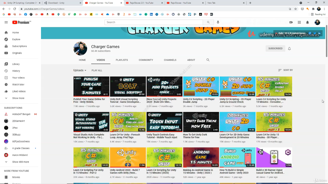Open 'Unity C# Scripting - 2D Player Double Jump' title
The width and height of the screenshot is (328, 184).
point(199,100)
